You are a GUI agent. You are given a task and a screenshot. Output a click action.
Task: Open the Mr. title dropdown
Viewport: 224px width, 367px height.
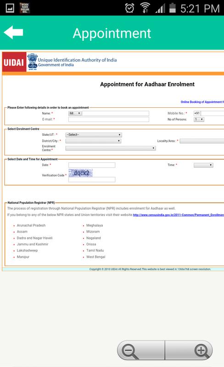click(75, 113)
